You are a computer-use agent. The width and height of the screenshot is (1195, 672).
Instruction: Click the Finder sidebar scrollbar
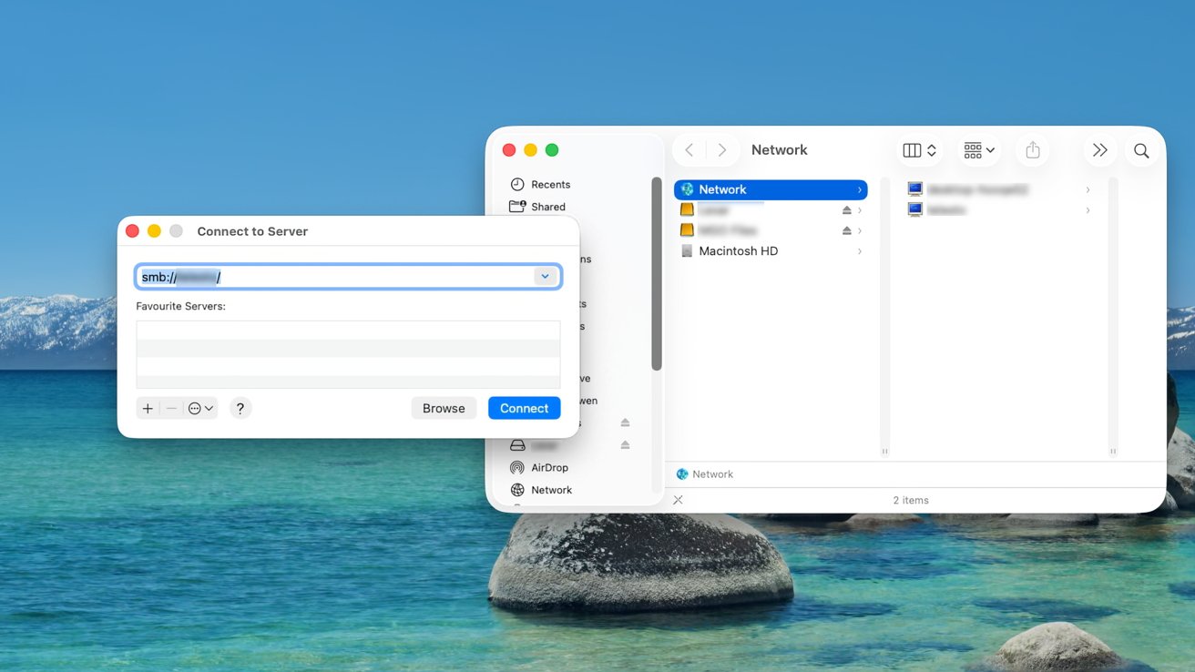pyautogui.click(x=656, y=273)
